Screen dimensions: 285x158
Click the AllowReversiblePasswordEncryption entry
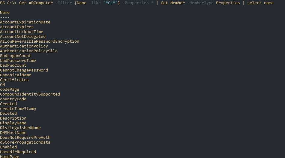click(40, 41)
